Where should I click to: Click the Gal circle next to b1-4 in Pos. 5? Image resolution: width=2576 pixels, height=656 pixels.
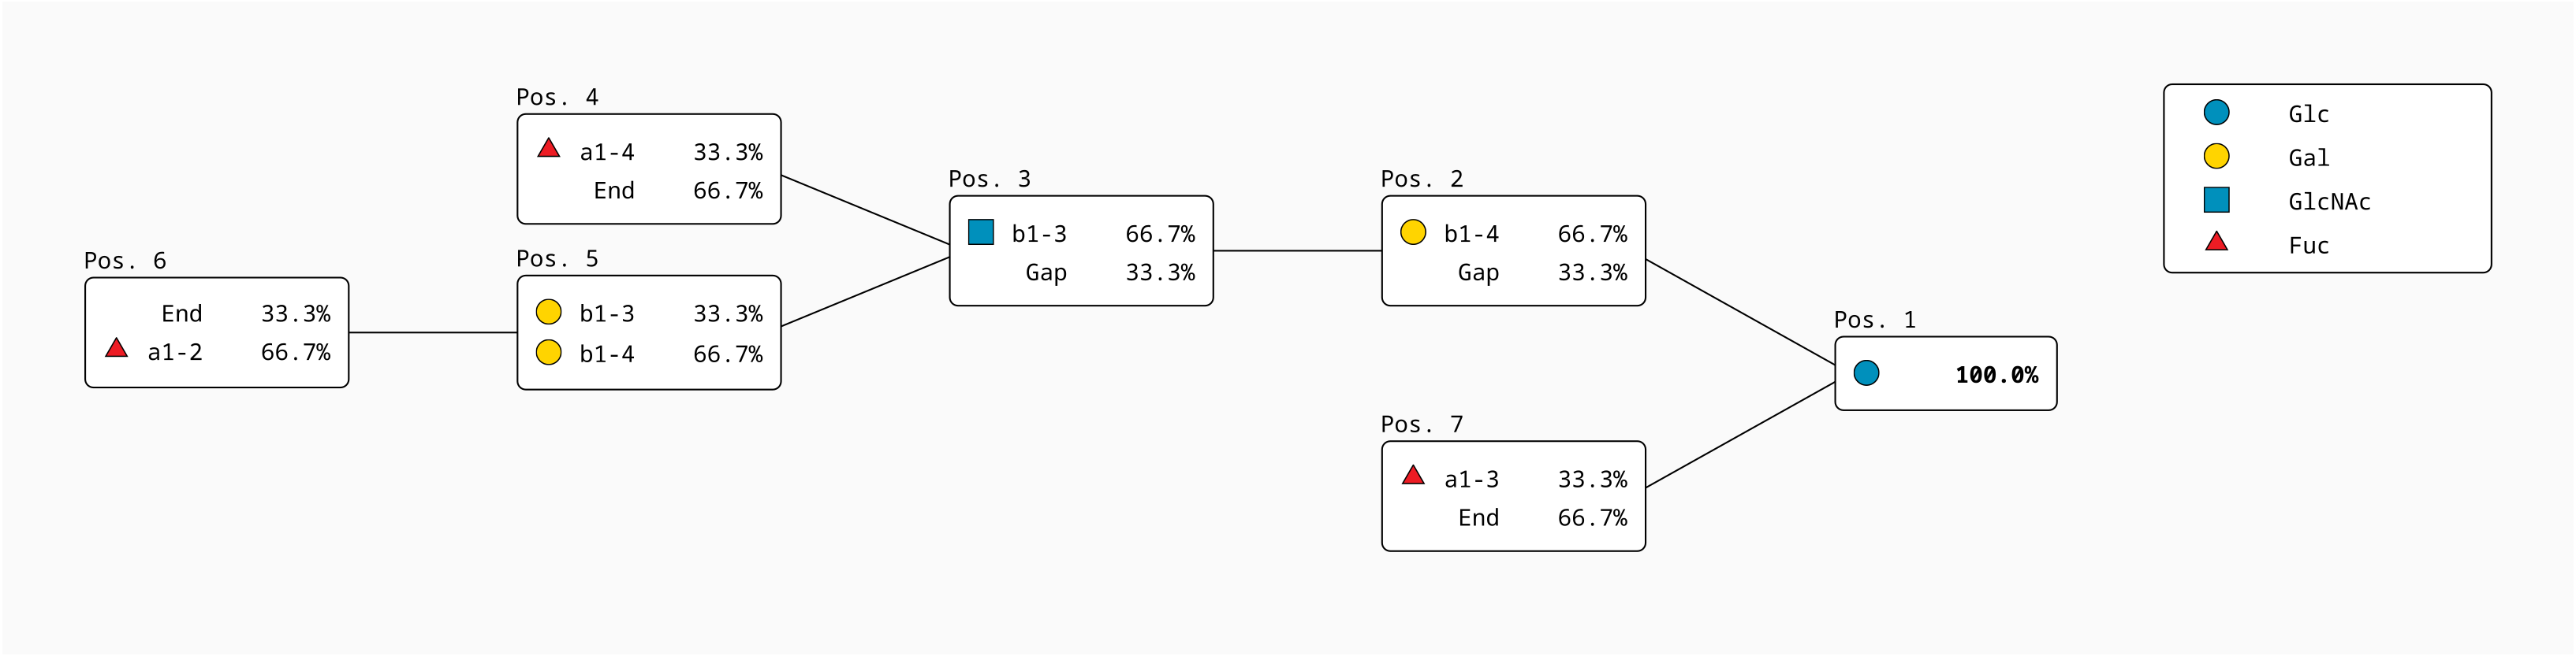(548, 353)
